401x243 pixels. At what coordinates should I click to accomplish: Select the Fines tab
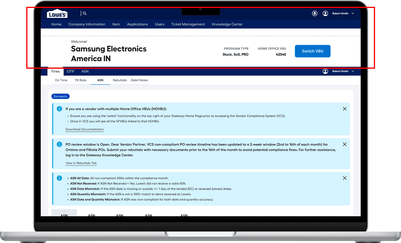55,71
